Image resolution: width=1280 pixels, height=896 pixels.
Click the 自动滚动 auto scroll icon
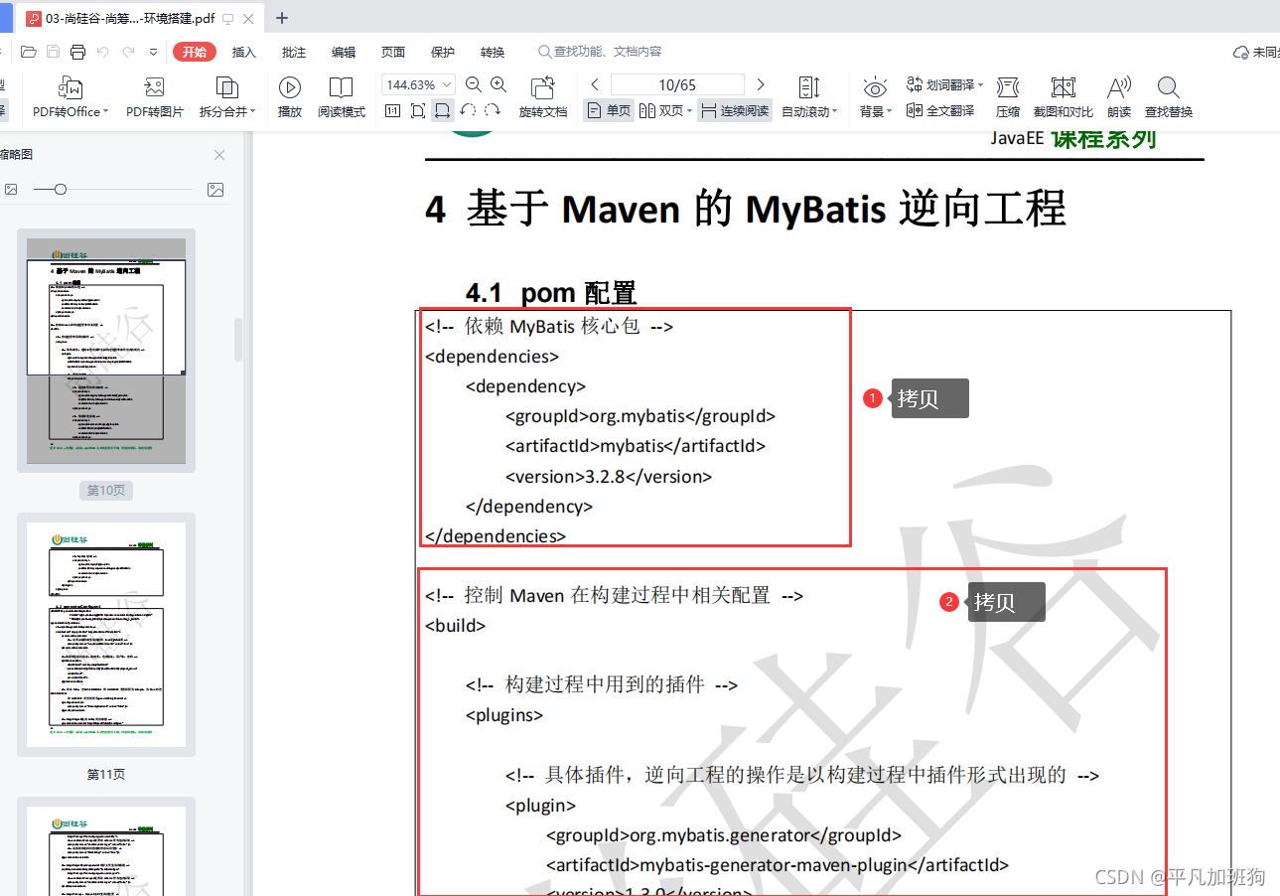click(x=809, y=87)
